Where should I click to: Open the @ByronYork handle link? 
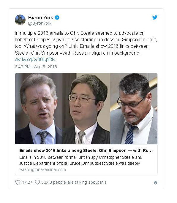[40, 23]
